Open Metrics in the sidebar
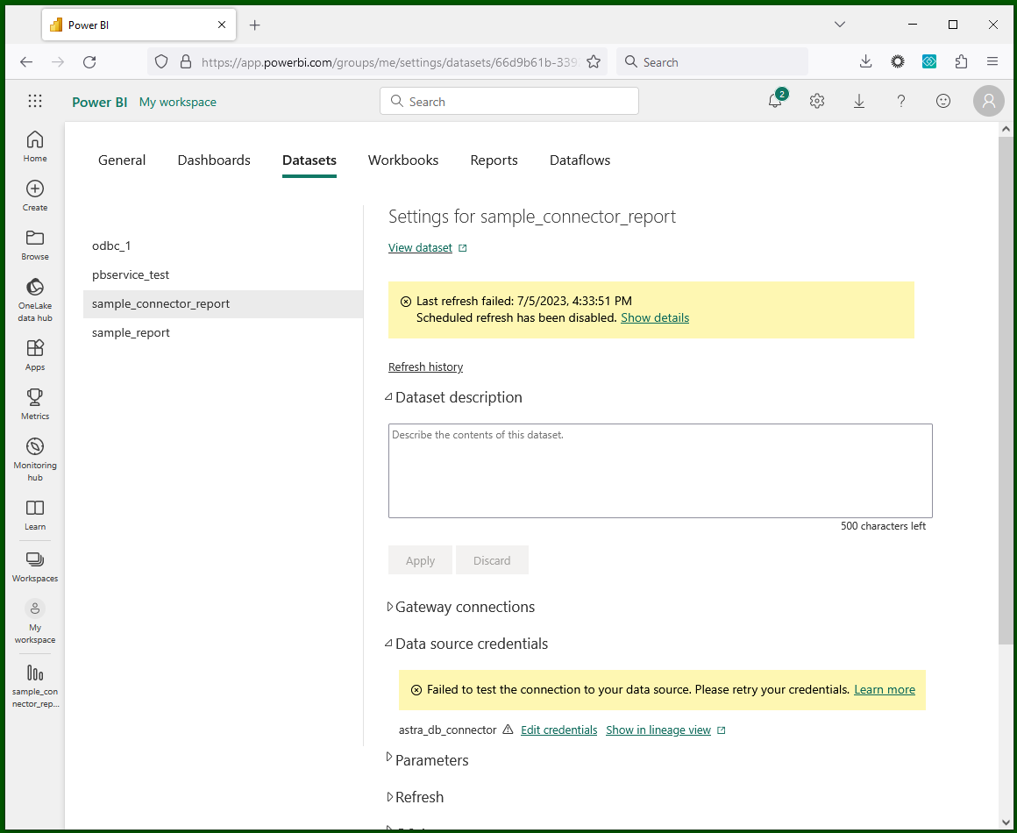The height and width of the screenshot is (833, 1017). point(35,405)
